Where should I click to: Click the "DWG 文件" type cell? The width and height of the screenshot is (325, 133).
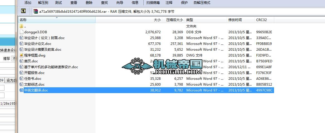click(194, 55)
